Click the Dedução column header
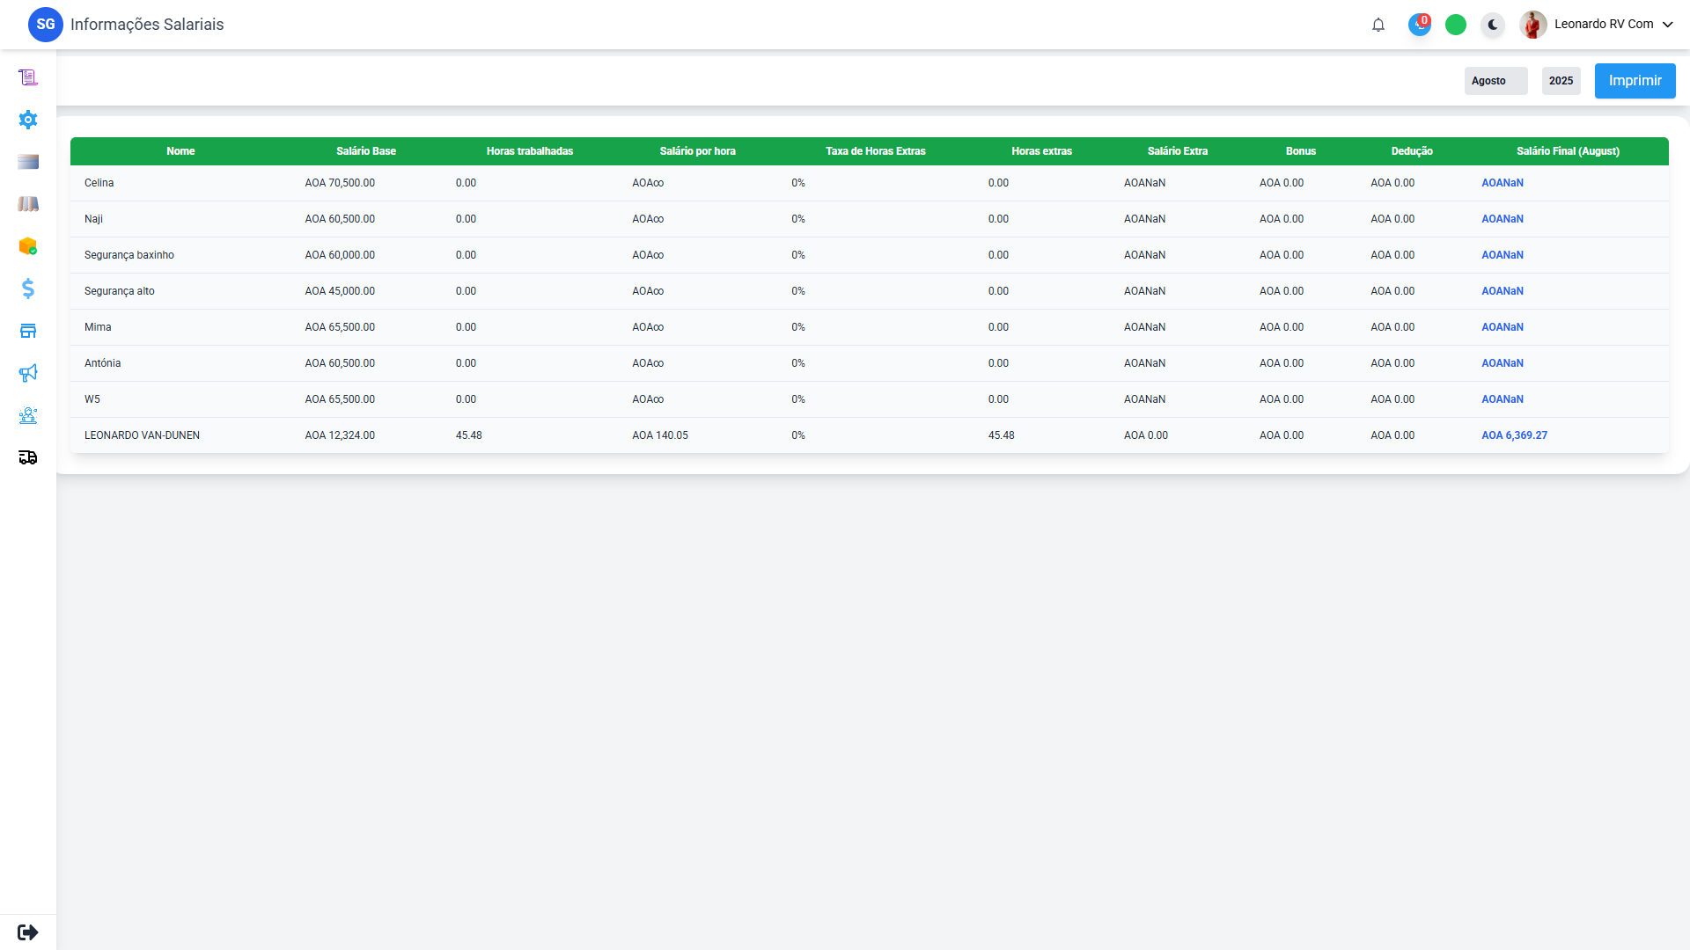 (1412, 151)
